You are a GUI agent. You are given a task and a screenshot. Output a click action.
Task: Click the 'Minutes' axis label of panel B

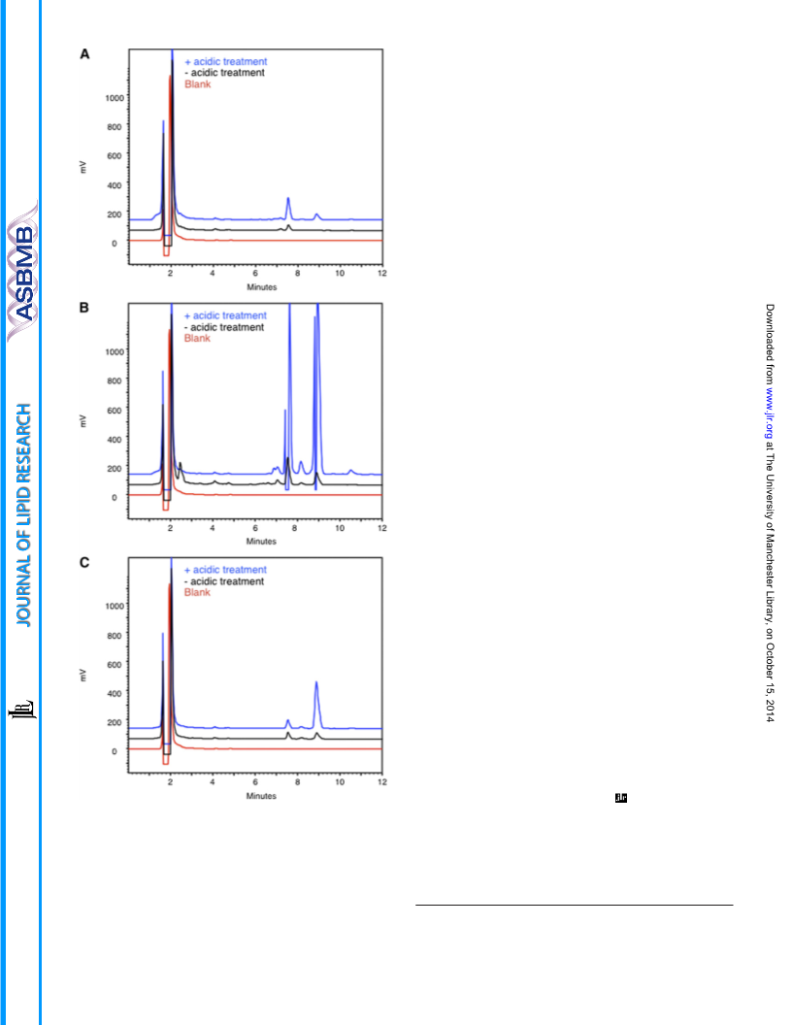click(x=261, y=542)
